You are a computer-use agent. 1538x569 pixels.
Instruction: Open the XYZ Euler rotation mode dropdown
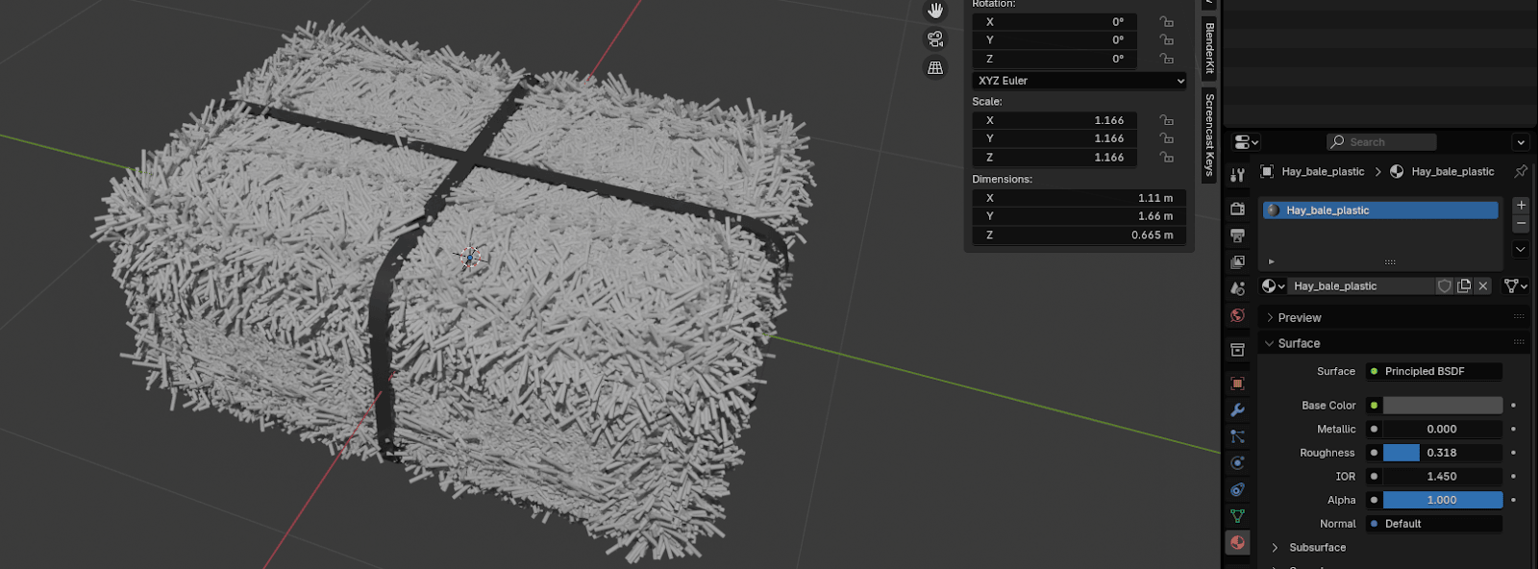pos(1079,81)
